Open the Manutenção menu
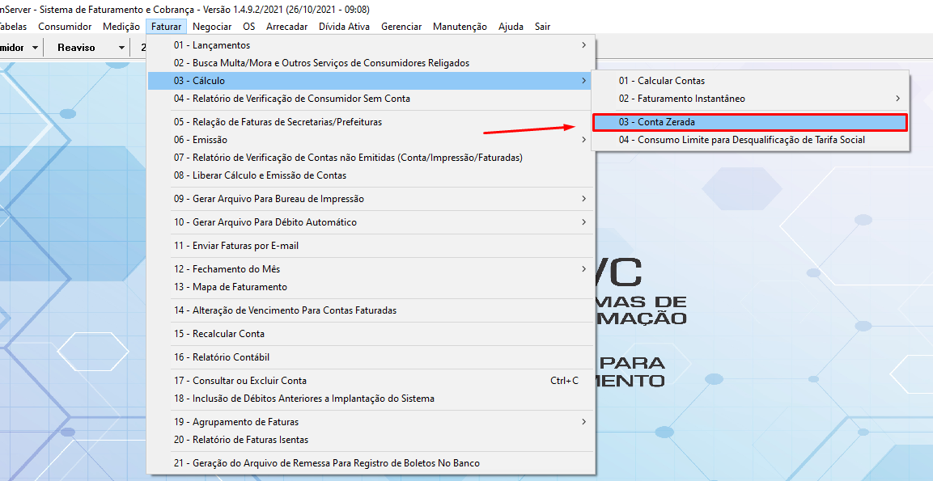933x481 pixels. (x=460, y=26)
